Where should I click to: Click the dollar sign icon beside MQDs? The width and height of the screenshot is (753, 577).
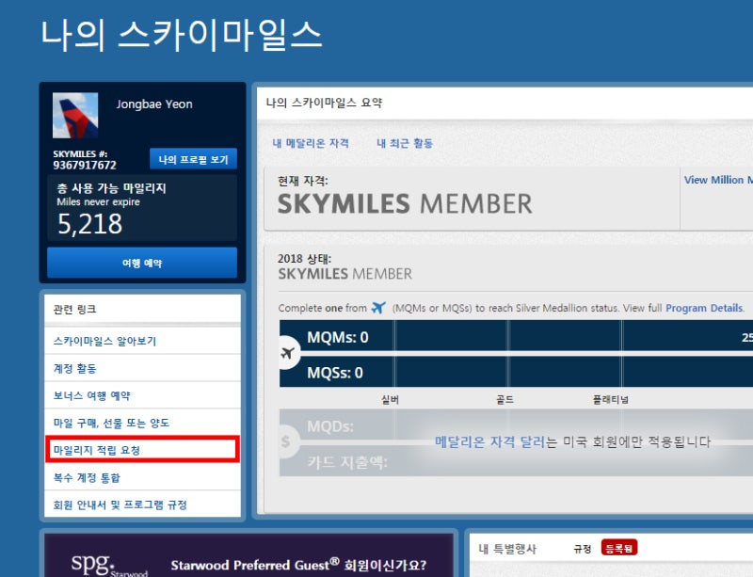286,441
